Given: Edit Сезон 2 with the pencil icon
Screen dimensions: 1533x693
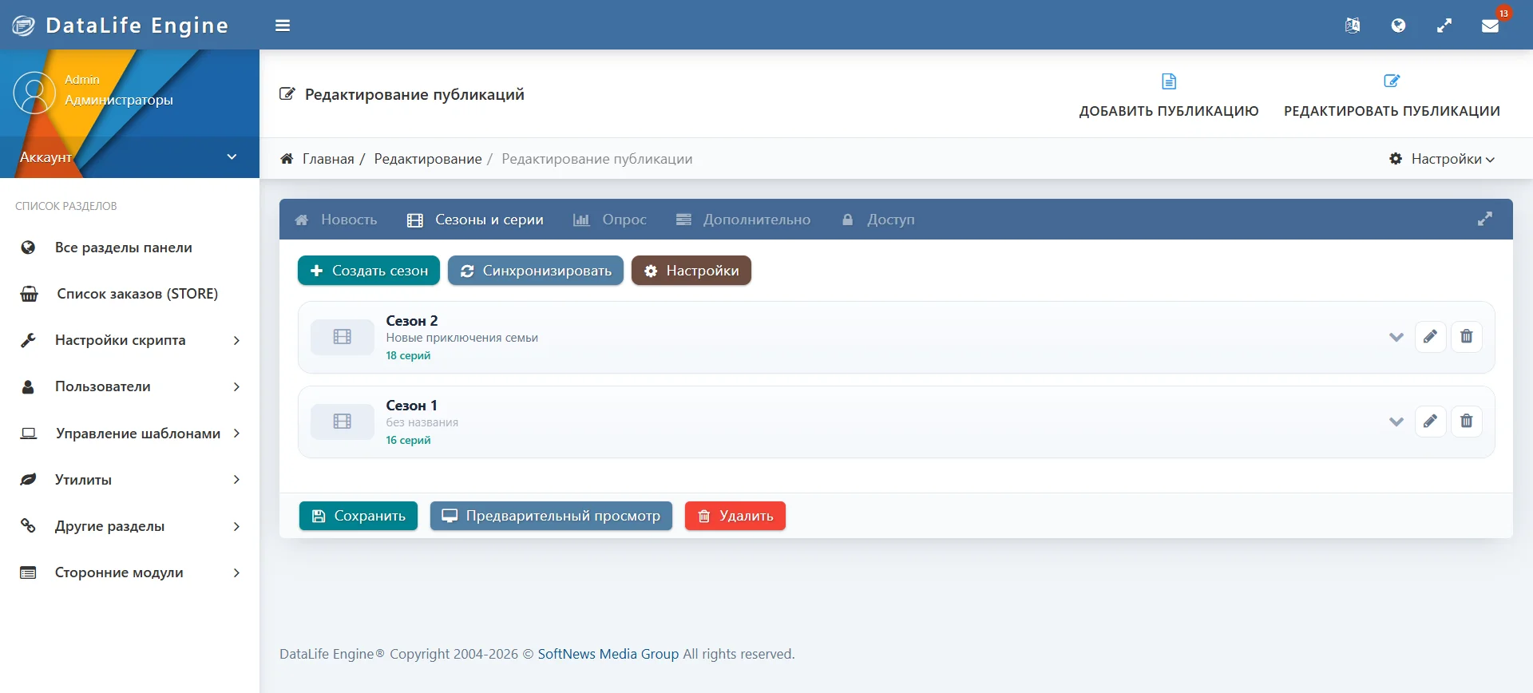Looking at the screenshot, I should [x=1430, y=337].
